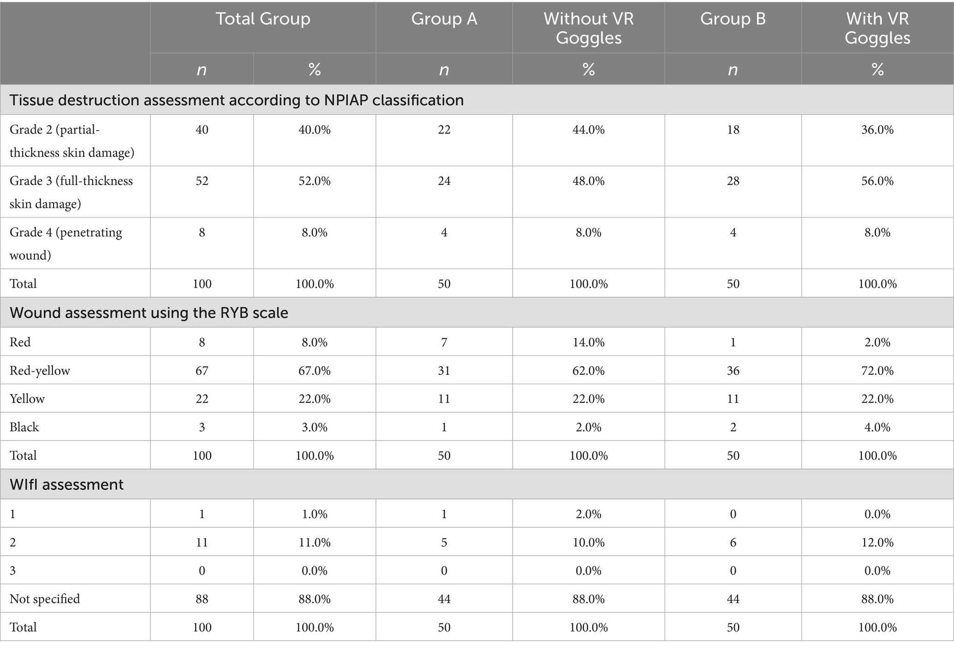Select the "Not specified" row label
954x649 pixels.
pos(45,599)
